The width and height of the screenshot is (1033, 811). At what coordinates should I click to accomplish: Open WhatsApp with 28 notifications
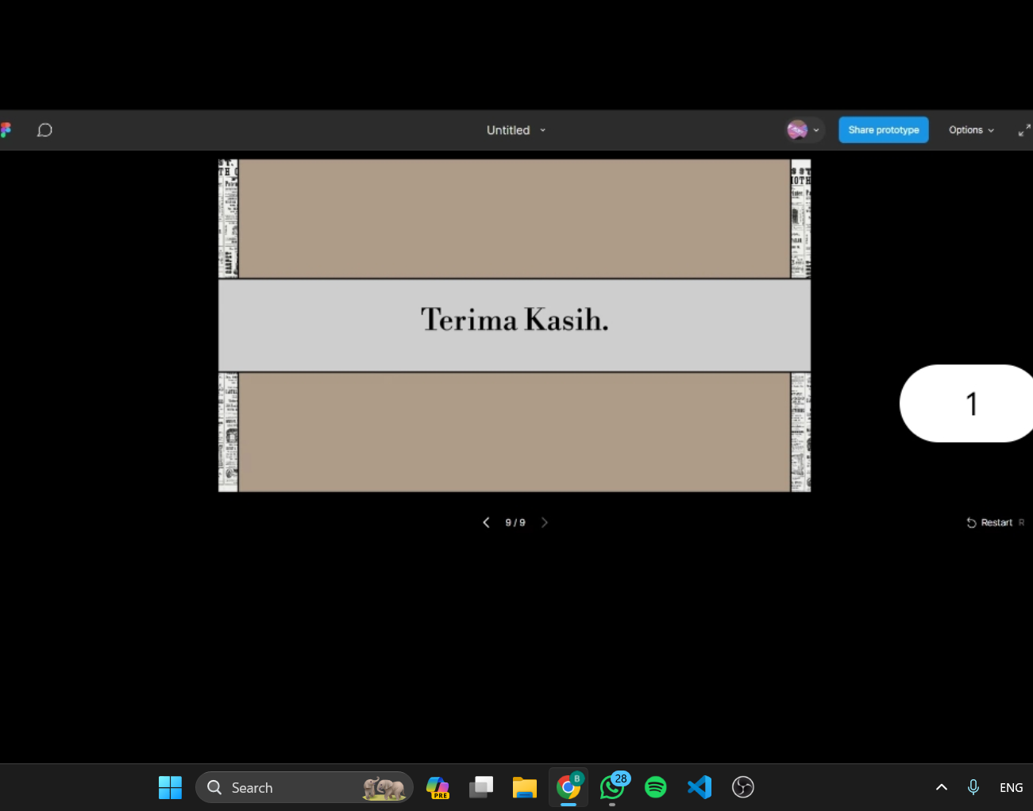(x=612, y=787)
